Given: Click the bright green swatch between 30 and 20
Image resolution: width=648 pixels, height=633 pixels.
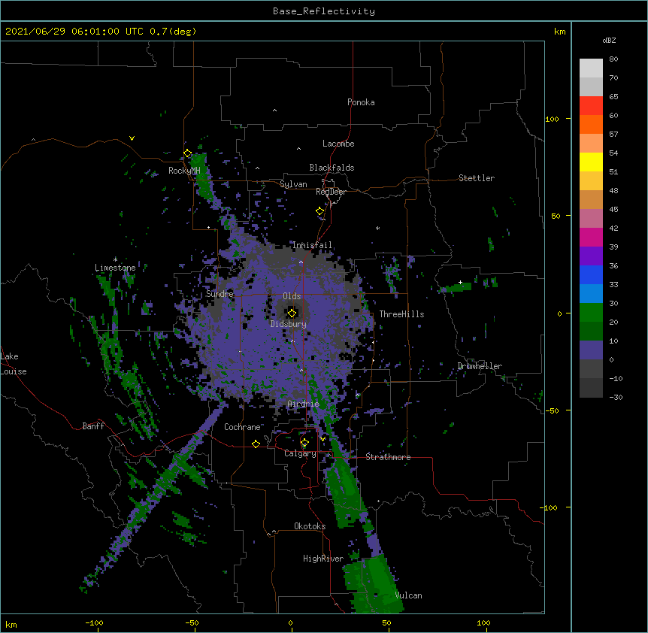Looking at the screenshot, I should tap(591, 313).
